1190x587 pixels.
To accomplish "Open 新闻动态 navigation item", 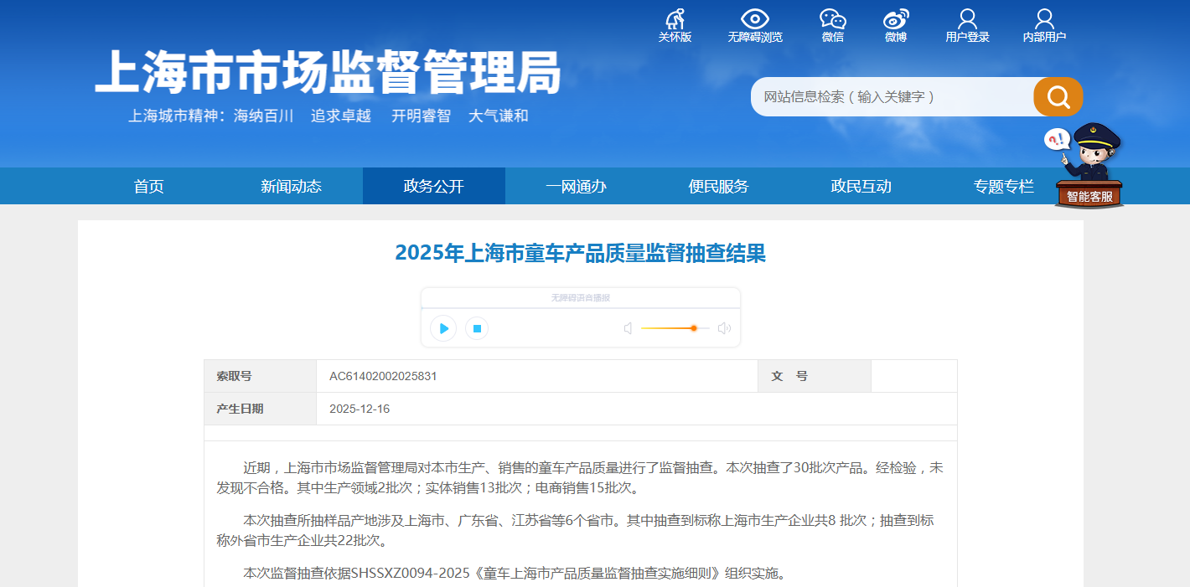I will pyautogui.click(x=291, y=186).
